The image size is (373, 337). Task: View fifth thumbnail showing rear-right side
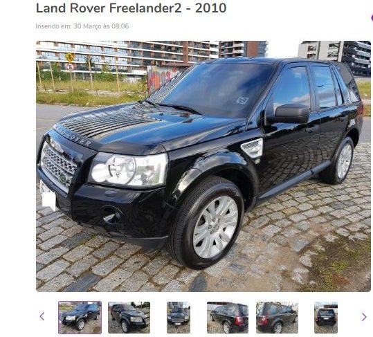pos(277,318)
